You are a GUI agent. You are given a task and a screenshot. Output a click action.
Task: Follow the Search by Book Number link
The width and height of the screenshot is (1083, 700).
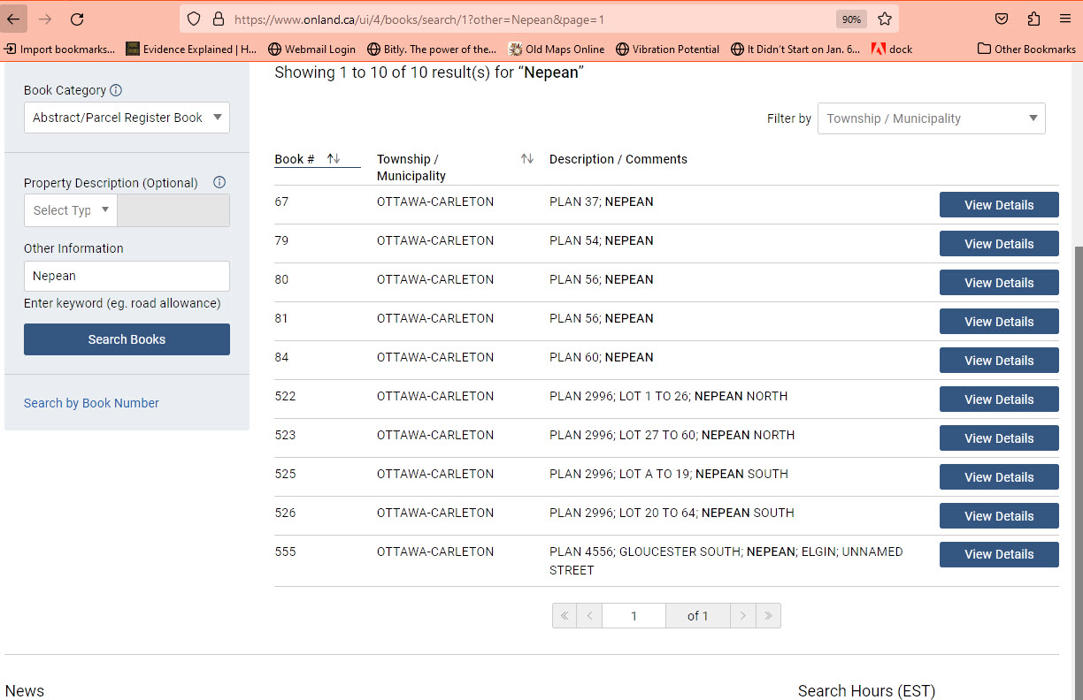(91, 403)
